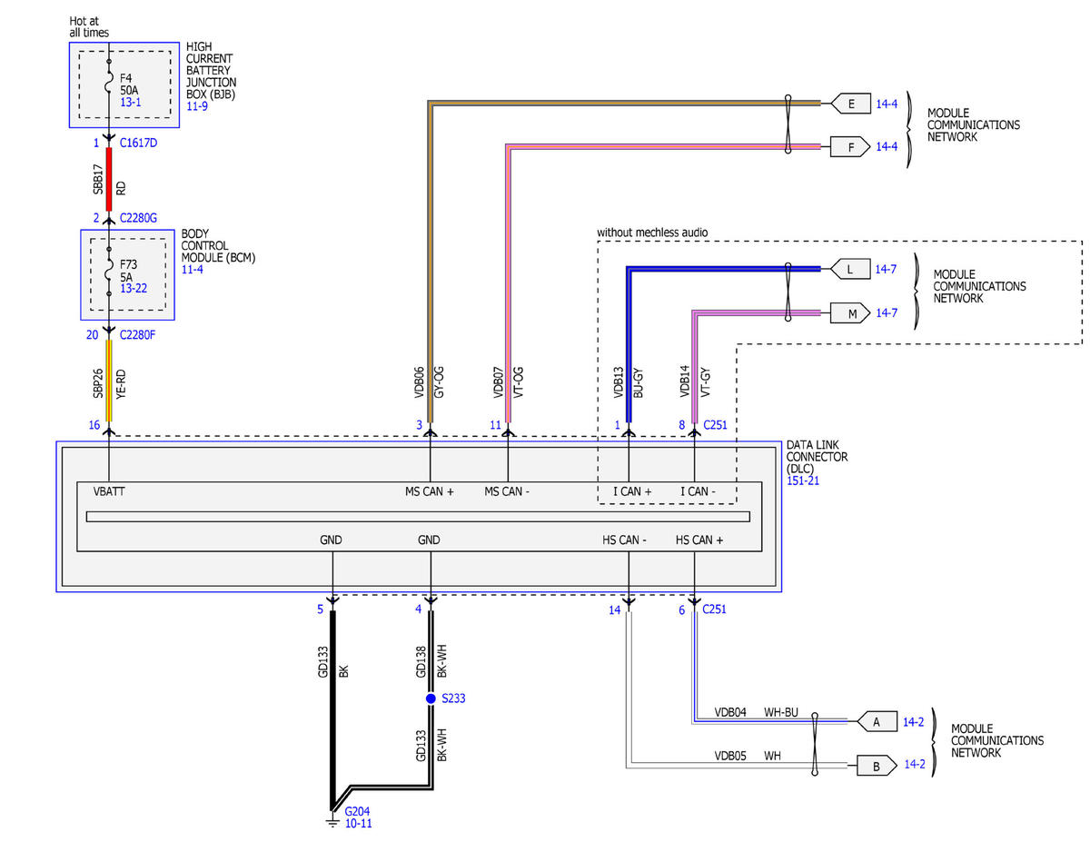Click the F73 5A fuse symbol
Image resolution: width=1090 pixels, height=842 pixels.
[x=109, y=269]
